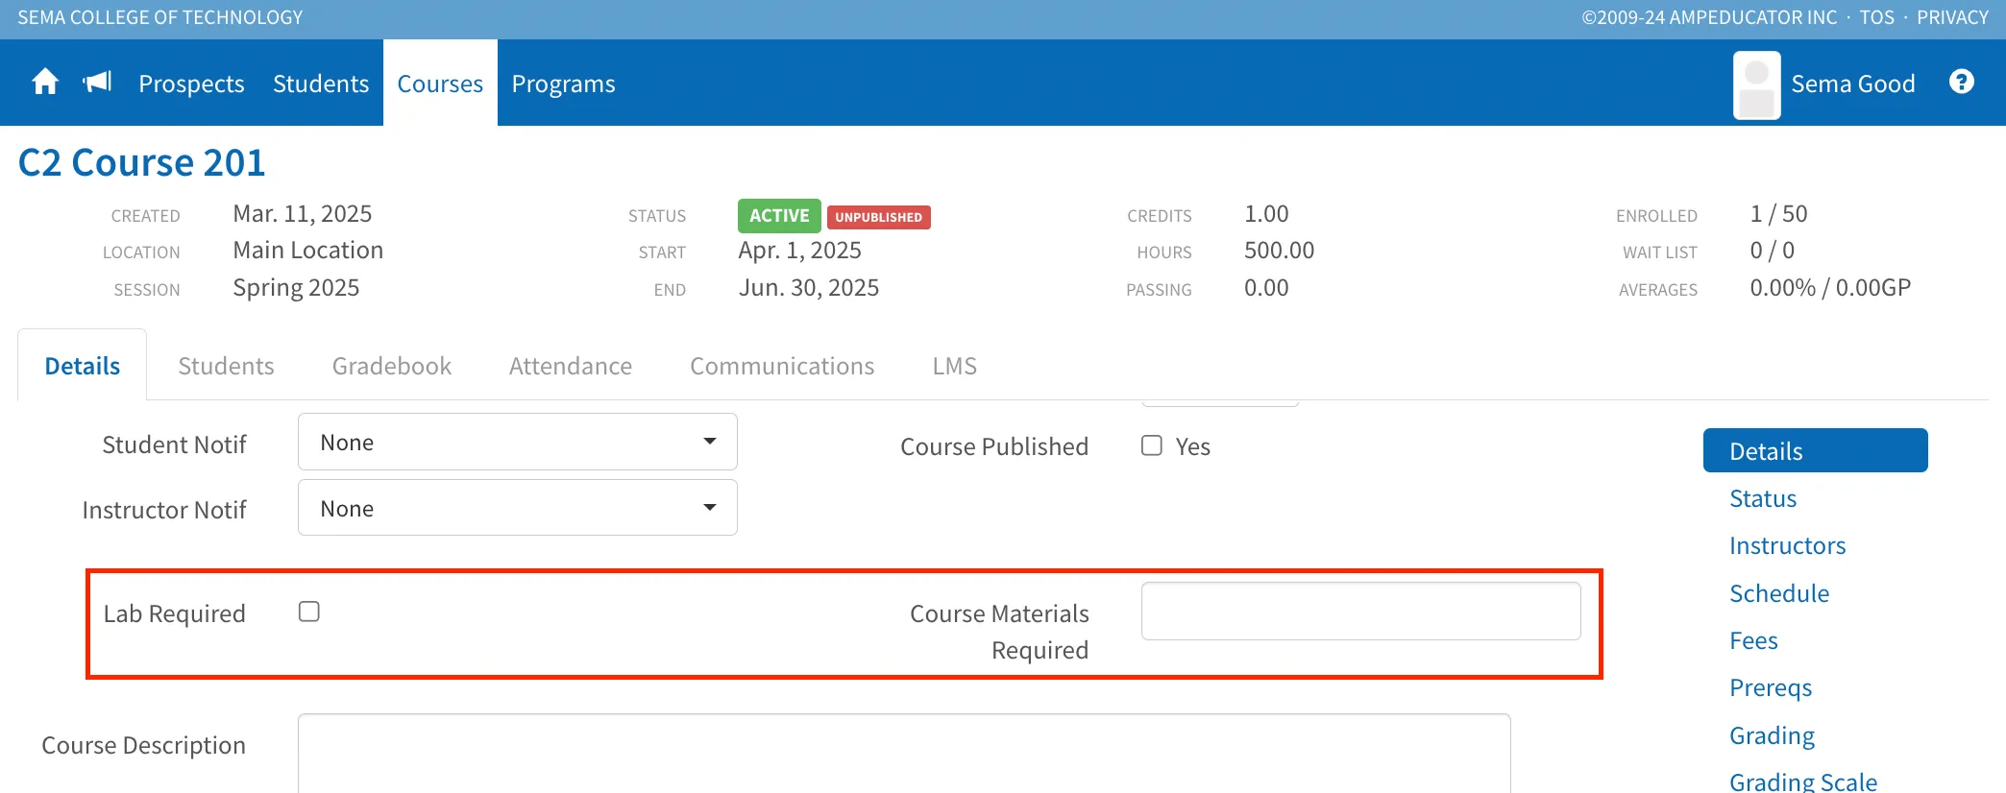Switch to the Communications tab
The width and height of the screenshot is (2006, 793).
coord(782,366)
